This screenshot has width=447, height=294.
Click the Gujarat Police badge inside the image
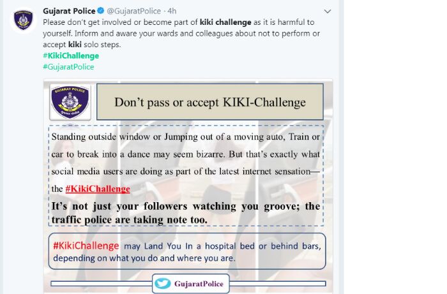[x=70, y=102]
